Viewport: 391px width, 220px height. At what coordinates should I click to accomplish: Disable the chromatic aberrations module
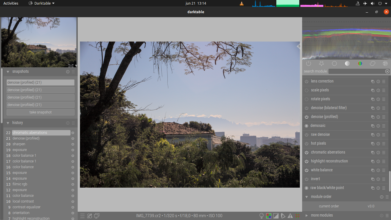pyautogui.click(x=306, y=152)
